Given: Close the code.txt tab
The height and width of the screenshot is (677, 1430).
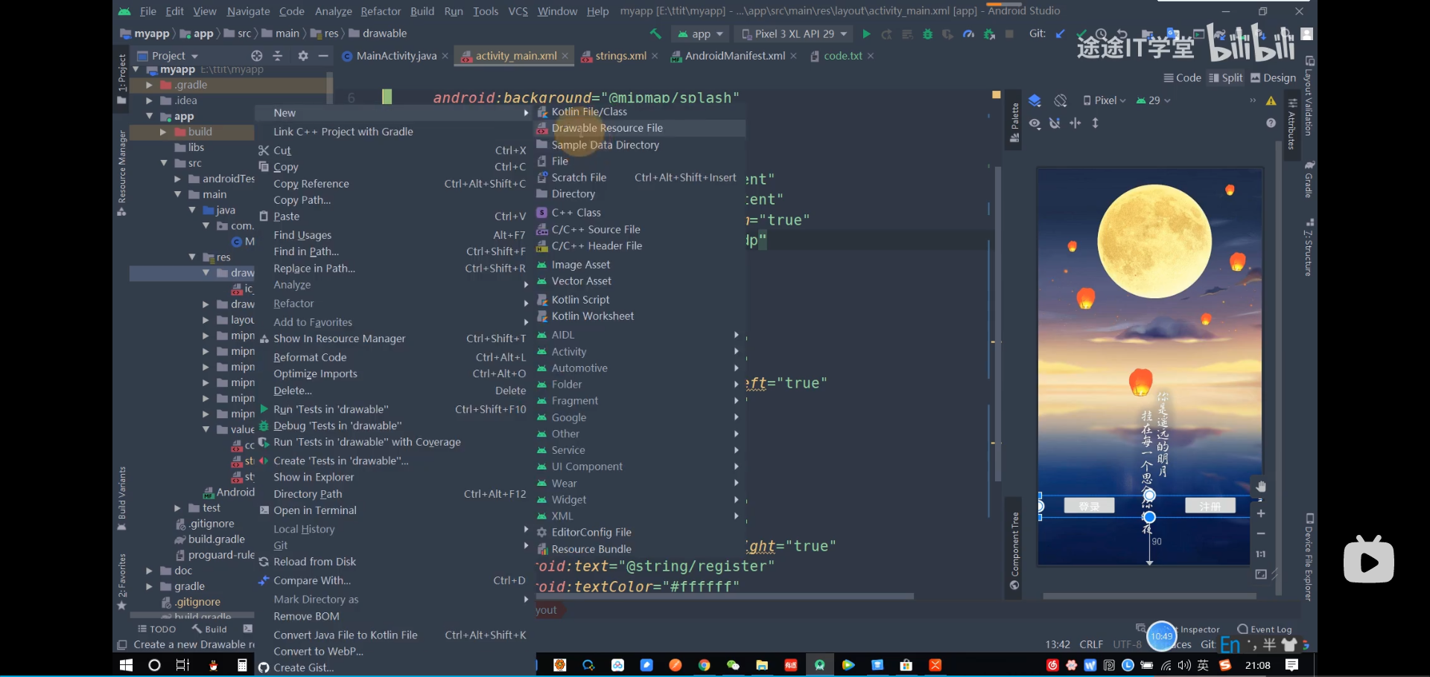Looking at the screenshot, I should [871, 56].
